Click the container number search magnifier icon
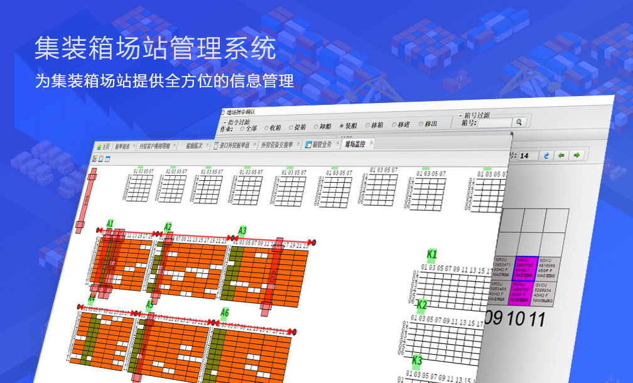This screenshot has width=633, height=383. click(x=519, y=122)
